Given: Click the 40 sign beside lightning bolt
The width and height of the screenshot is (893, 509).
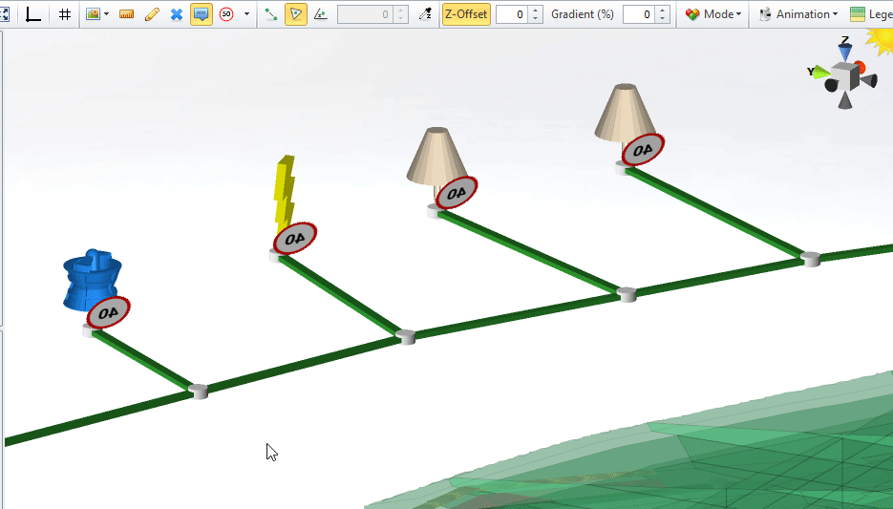Looking at the screenshot, I should point(295,238).
